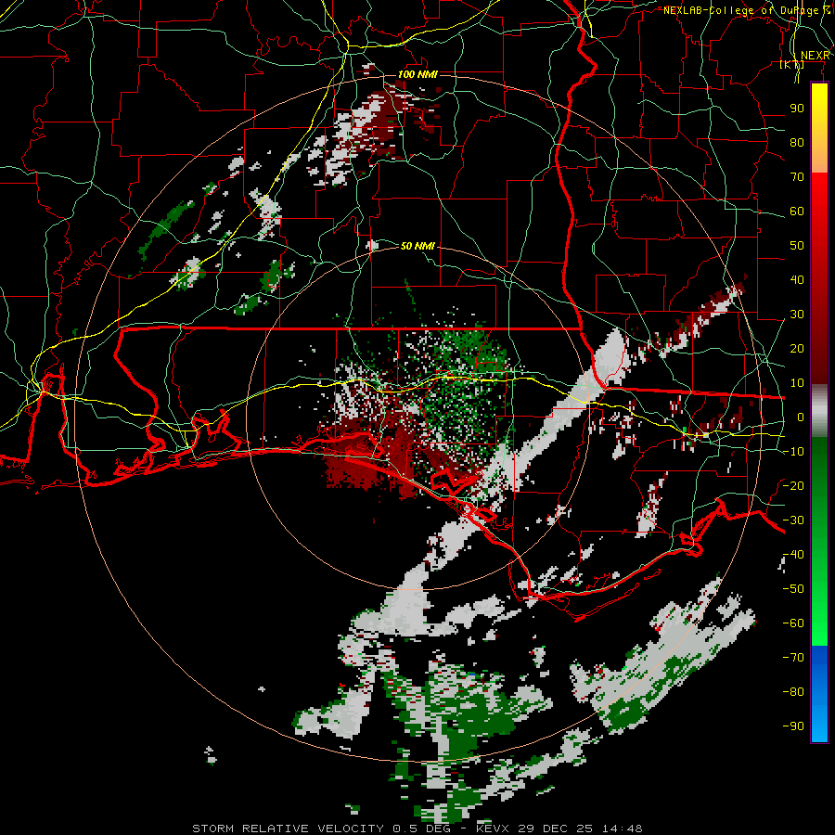Click the "-50" value on velocity scale
This screenshot has height=835, width=835.
[793, 589]
